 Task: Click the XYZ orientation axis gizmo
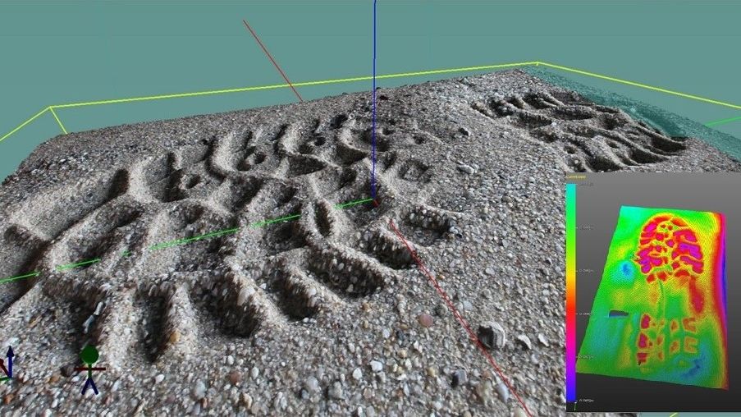click(8, 368)
